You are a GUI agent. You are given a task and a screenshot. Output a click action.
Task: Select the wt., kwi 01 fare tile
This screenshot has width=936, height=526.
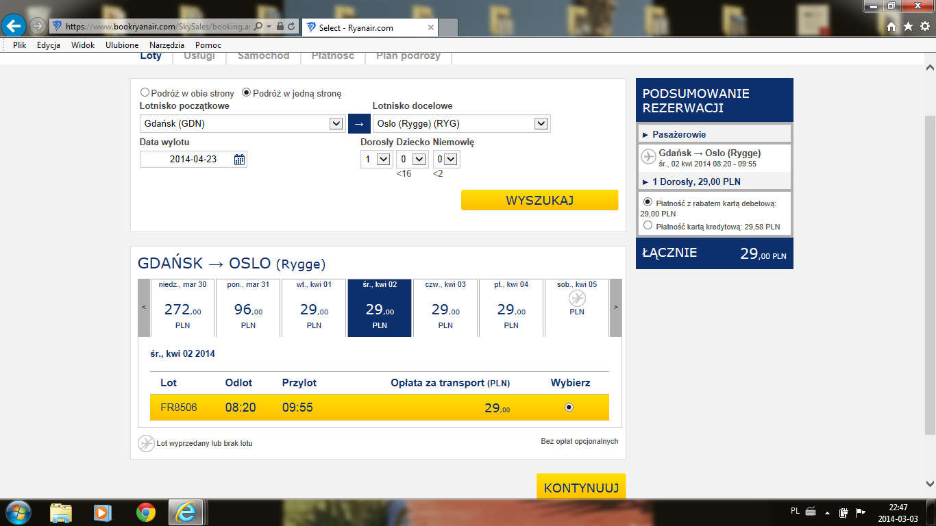314,308
